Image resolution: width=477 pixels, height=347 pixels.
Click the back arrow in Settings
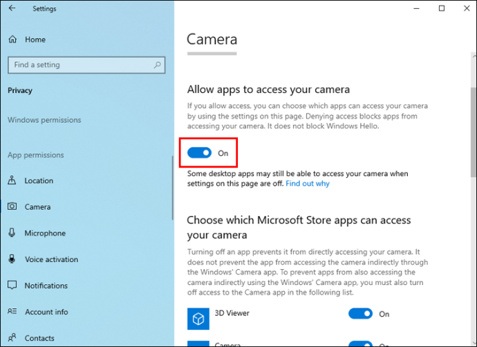tap(12, 8)
